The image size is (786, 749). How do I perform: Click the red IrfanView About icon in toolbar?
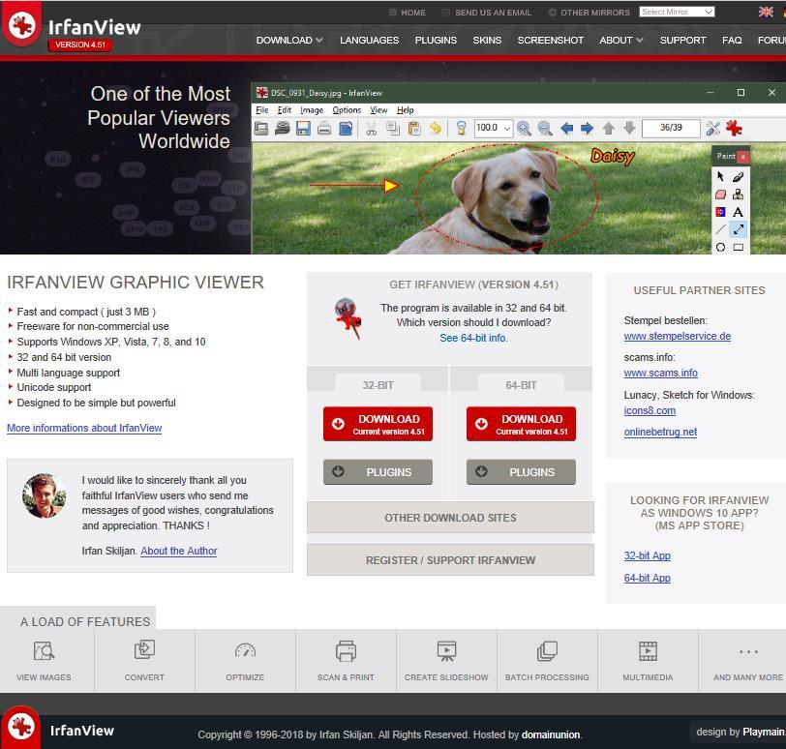(x=734, y=129)
